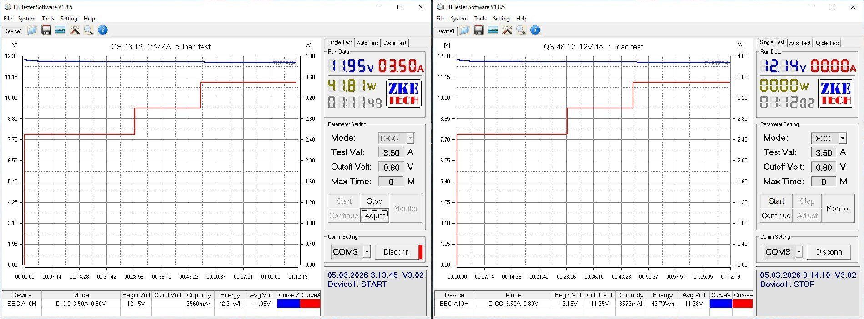
Task: Click the open folder icon in left window
Action: pyautogui.click(x=32, y=30)
